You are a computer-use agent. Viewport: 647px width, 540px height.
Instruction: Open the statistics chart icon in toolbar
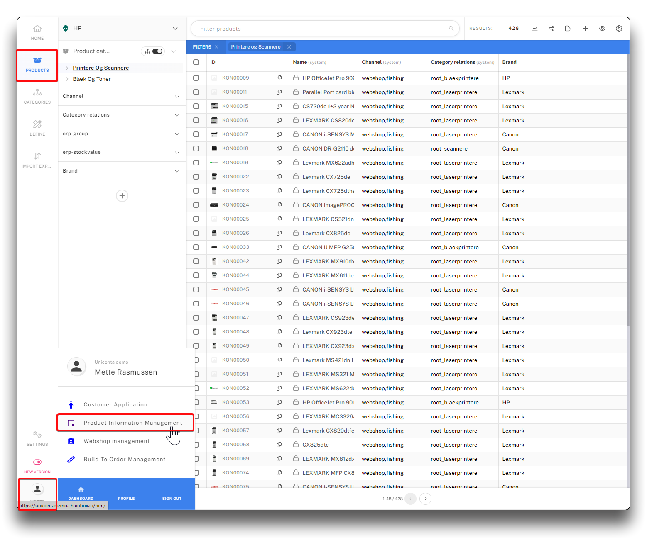534,29
